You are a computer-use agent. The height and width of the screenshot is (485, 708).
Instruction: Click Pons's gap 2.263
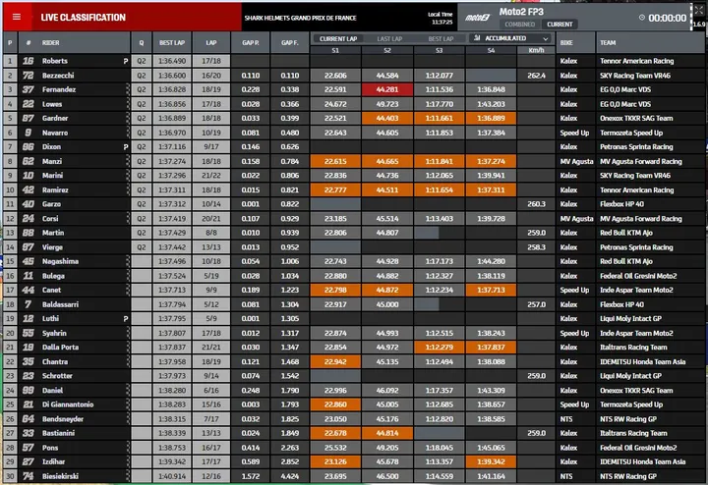pos(289,448)
